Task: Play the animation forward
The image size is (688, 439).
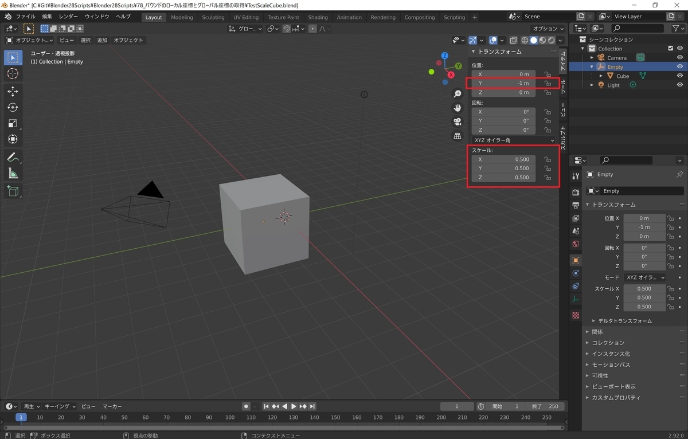Action: pyautogui.click(x=294, y=406)
